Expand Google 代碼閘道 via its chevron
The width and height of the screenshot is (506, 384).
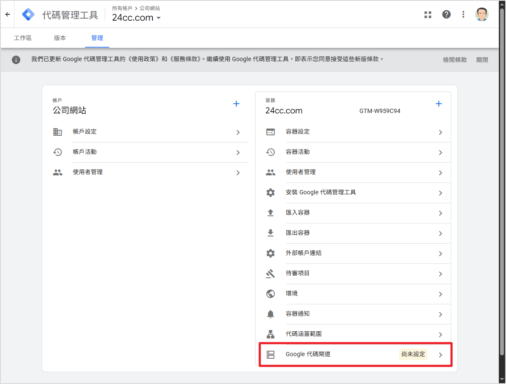click(x=441, y=355)
